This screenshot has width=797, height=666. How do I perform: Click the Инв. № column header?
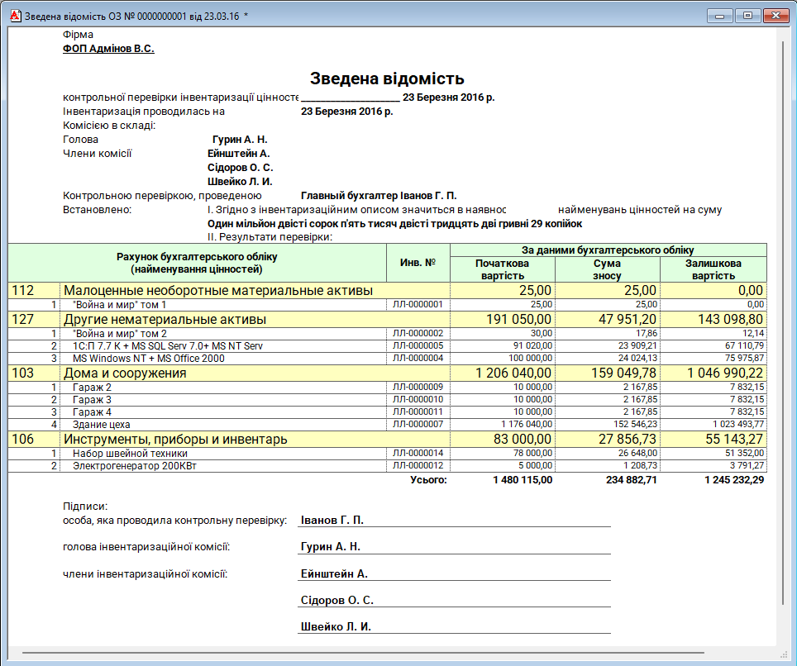418,263
